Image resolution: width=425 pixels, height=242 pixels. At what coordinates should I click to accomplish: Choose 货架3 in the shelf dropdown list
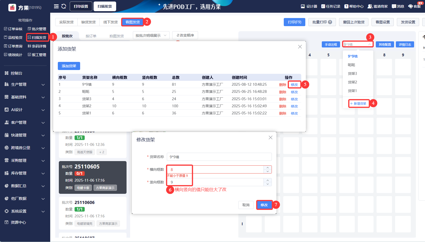pyautogui.click(x=358, y=74)
